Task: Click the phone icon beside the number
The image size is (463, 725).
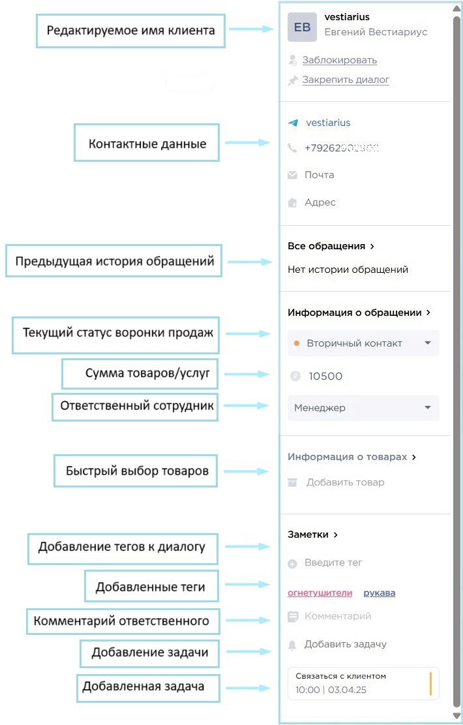Action: point(293,148)
